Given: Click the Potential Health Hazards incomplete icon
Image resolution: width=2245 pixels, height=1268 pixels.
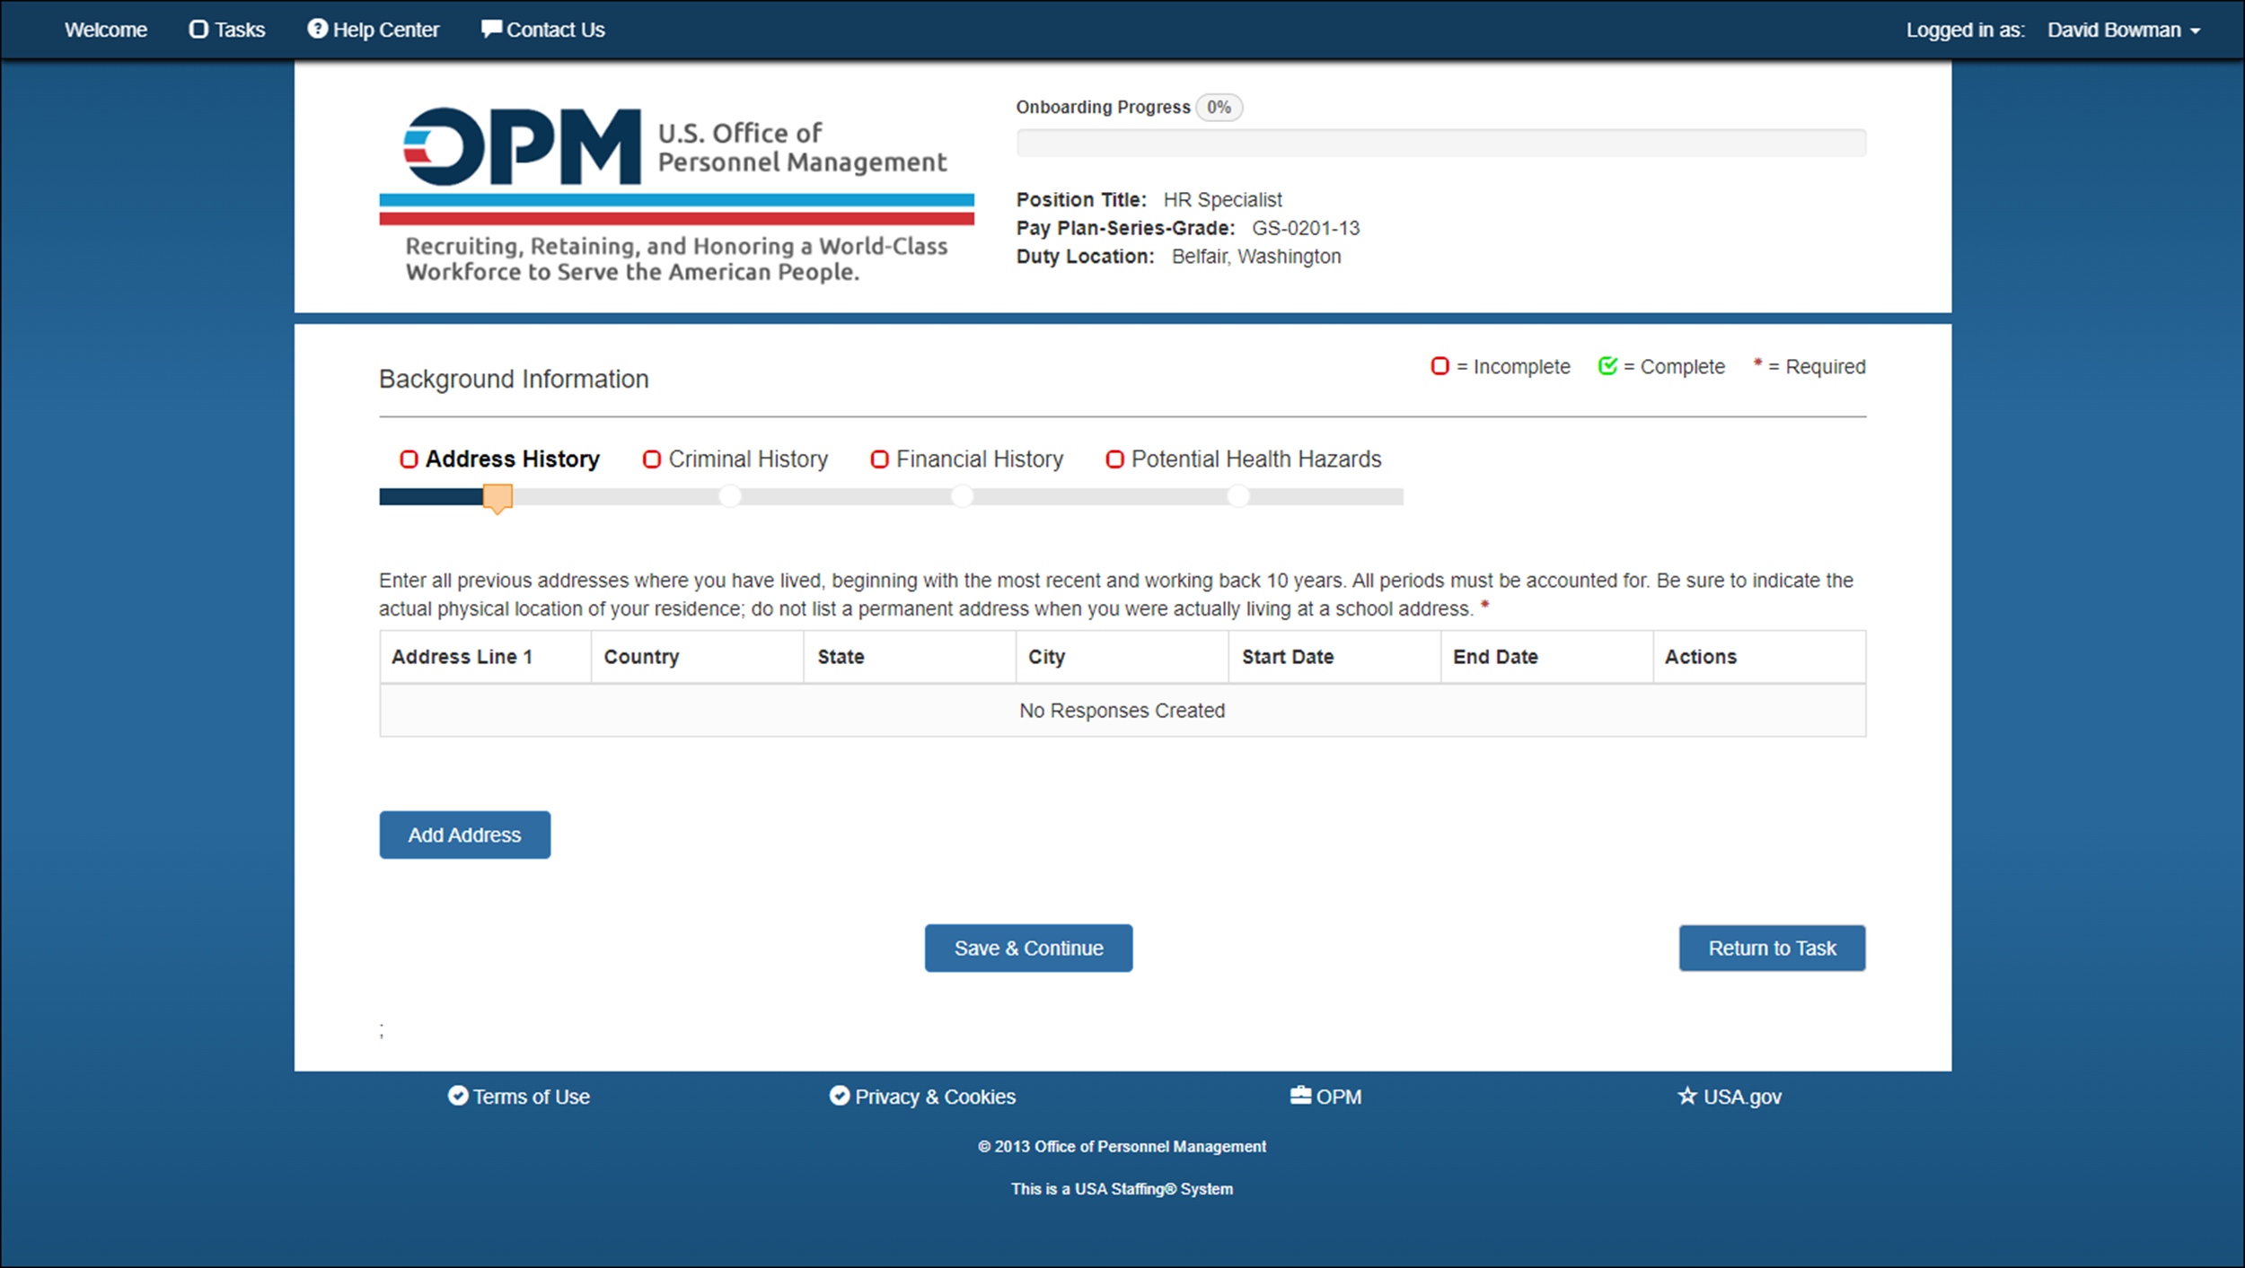Looking at the screenshot, I should click(1115, 459).
